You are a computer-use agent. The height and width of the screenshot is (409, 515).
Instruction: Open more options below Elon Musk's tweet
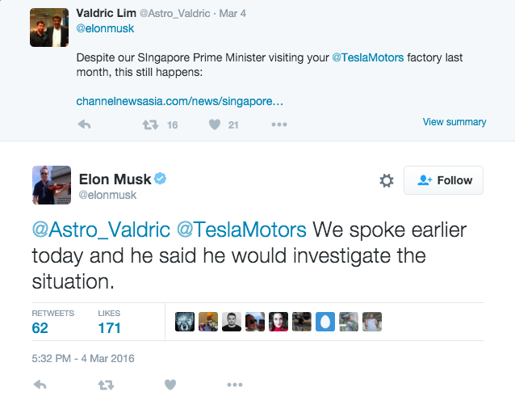click(234, 385)
